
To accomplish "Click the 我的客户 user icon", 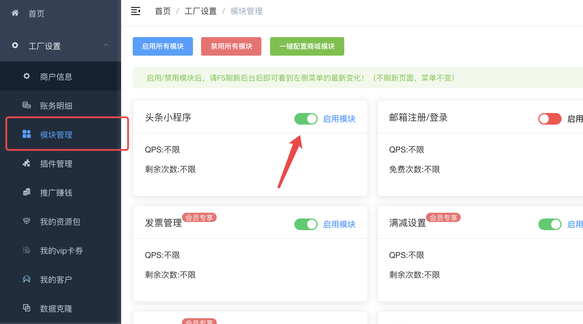I will (x=27, y=279).
